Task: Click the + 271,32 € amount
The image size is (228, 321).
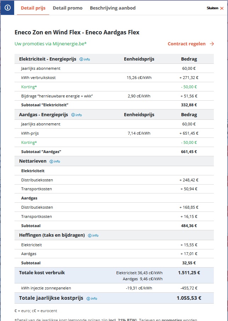Action: pos(189,78)
